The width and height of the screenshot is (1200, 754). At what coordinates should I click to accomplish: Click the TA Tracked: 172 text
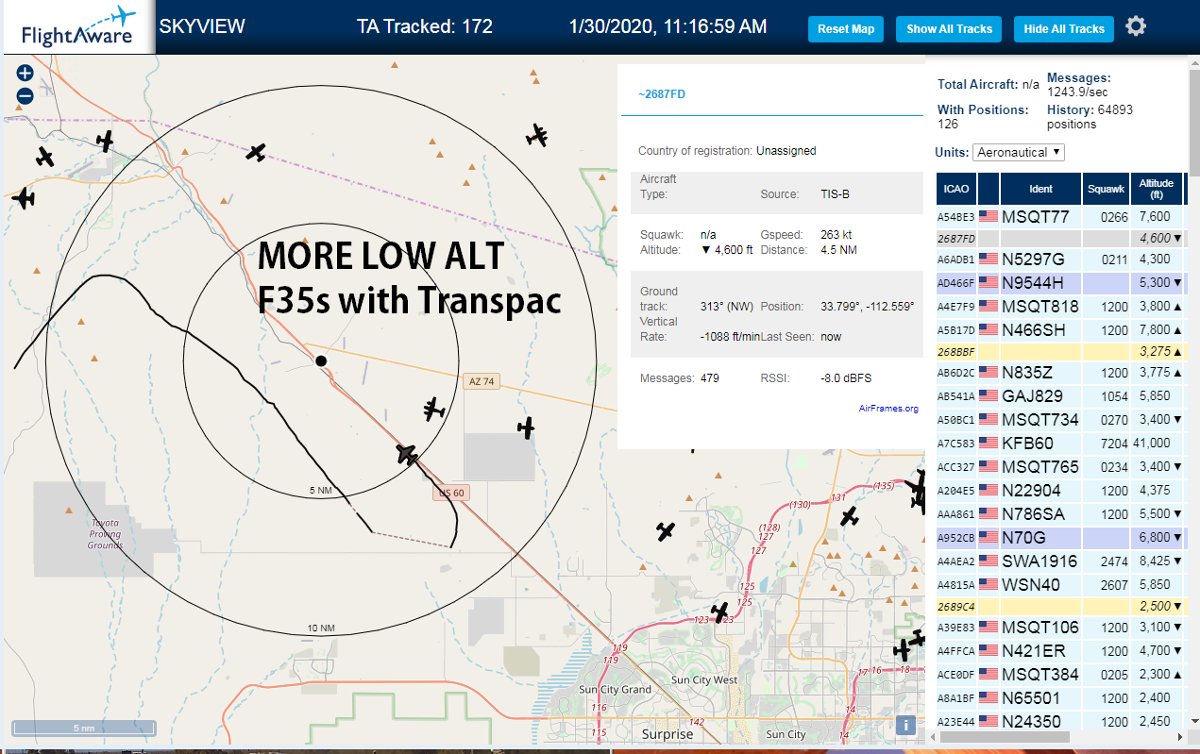coord(425,26)
